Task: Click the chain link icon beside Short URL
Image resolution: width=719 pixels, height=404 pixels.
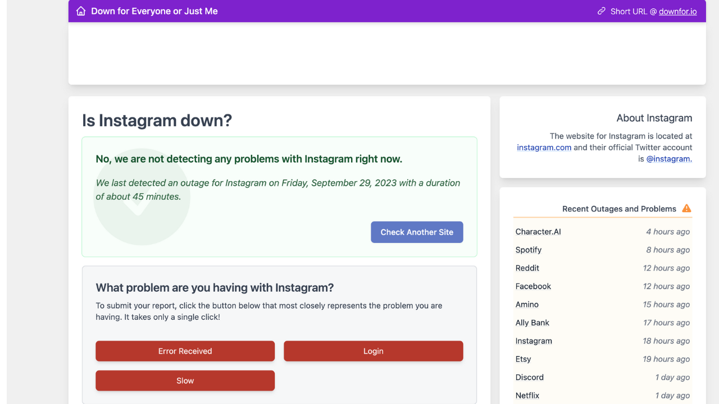Action: [x=602, y=11]
